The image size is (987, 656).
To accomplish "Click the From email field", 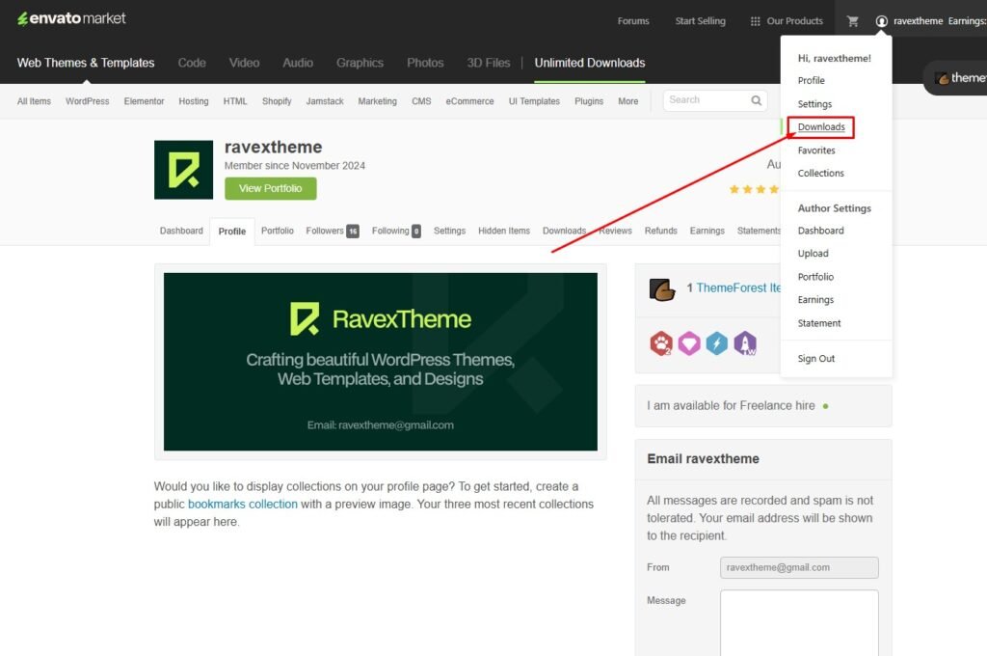I will click(799, 567).
